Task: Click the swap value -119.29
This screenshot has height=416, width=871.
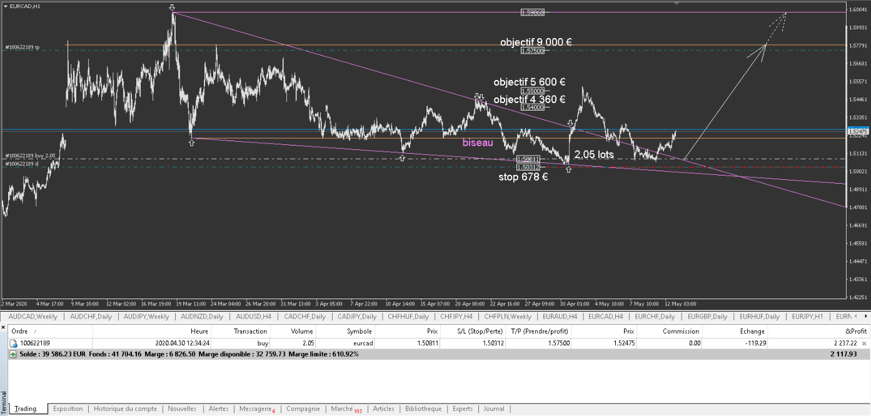Action: coord(755,344)
